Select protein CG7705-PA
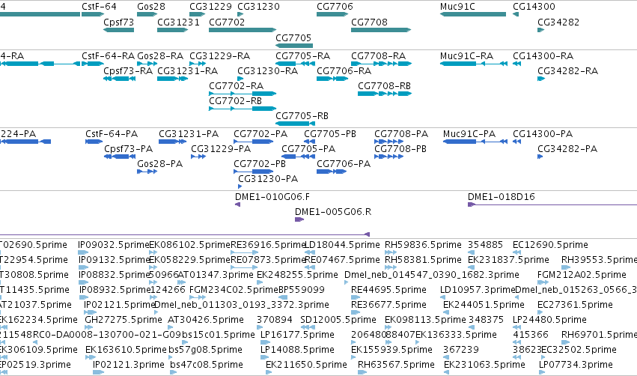This screenshot has width=637, height=376. (299, 157)
